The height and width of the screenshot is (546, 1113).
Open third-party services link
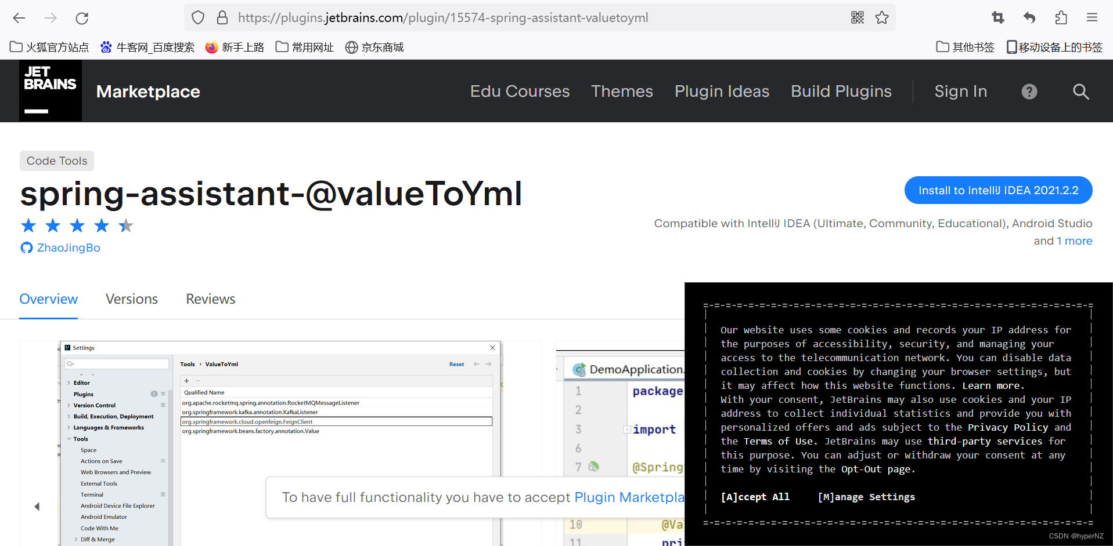[x=985, y=441]
